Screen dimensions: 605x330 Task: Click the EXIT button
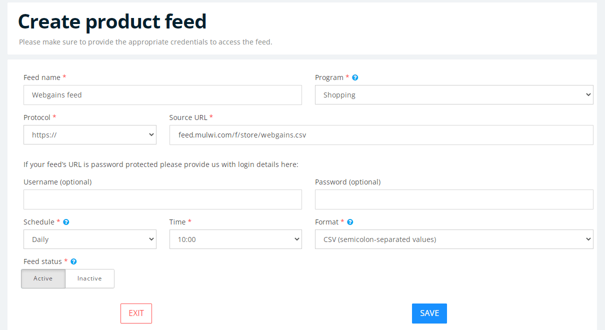pyautogui.click(x=136, y=313)
